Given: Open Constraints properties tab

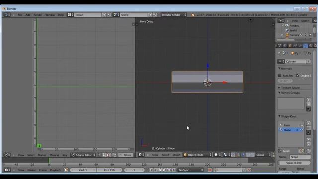Looking at the screenshot, I should pyautogui.click(x=295, y=46).
